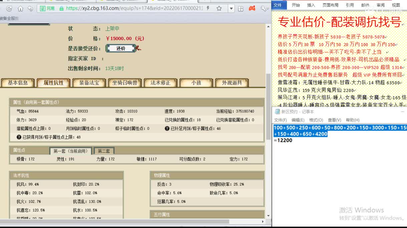
Task: Click the 敏捷：1117 attribute
Action: (x=147, y=159)
